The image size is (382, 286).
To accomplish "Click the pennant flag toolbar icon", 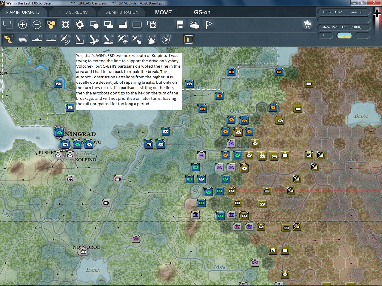I will tap(209, 24).
